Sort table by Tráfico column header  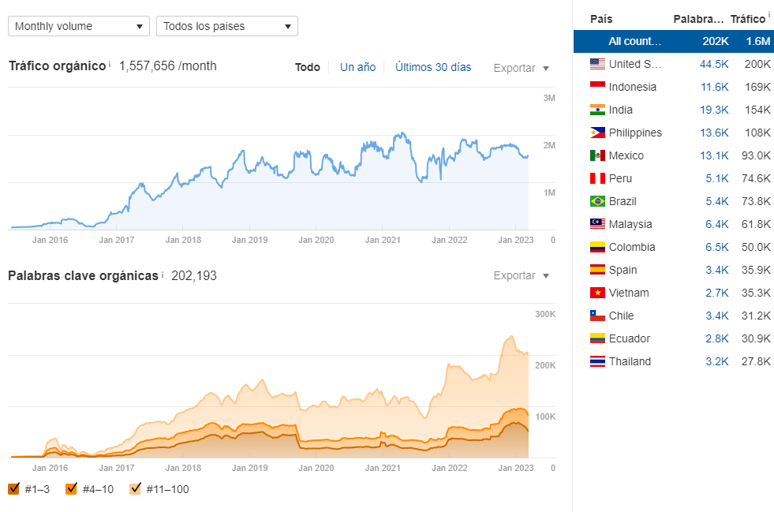coord(747,19)
